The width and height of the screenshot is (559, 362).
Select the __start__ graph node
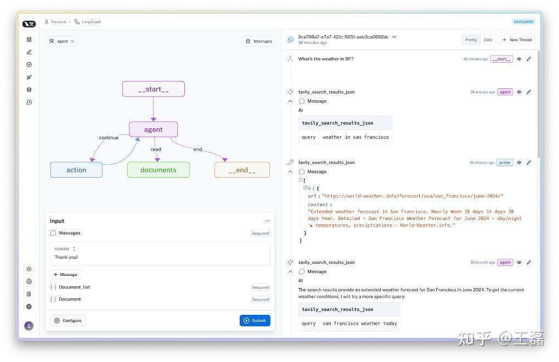(x=154, y=89)
